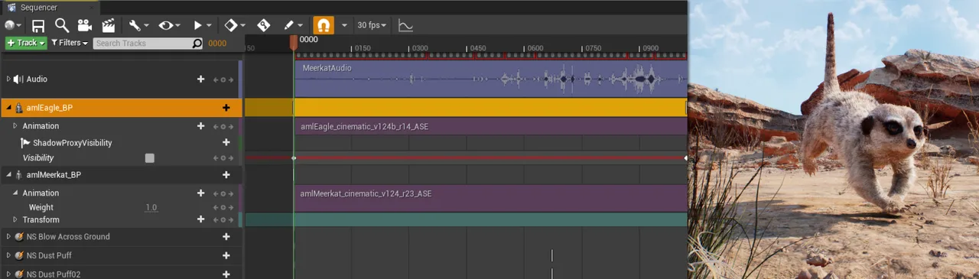Click the Weight value 1.0
Image resolution: width=979 pixels, height=279 pixels.
[x=151, y=208]
